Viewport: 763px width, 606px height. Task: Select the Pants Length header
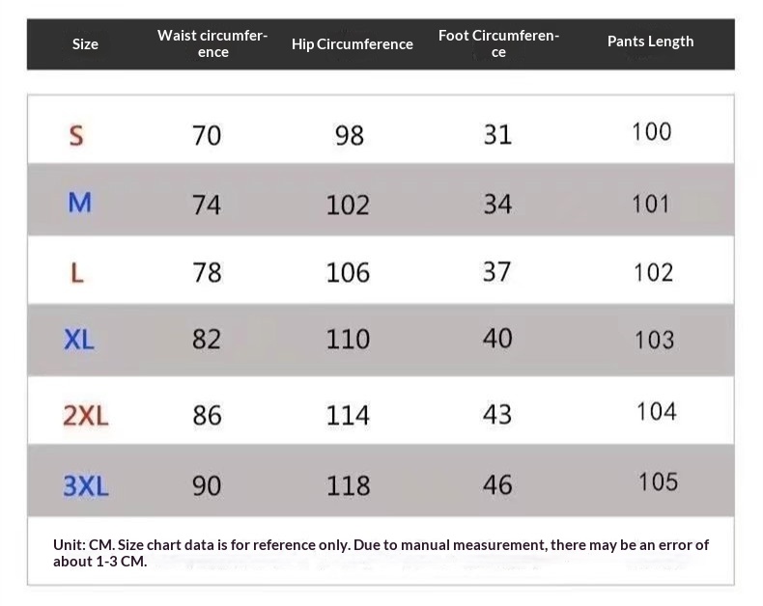click(650, 41)
